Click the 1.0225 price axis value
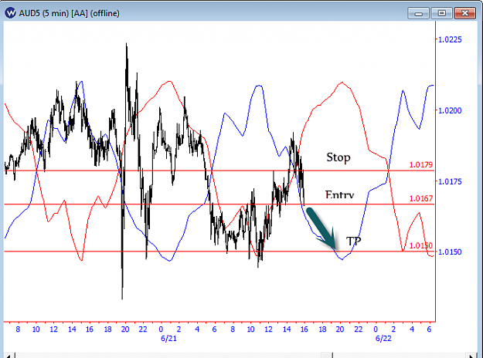This screenshot has width=483, height=358. coord(450,39)
